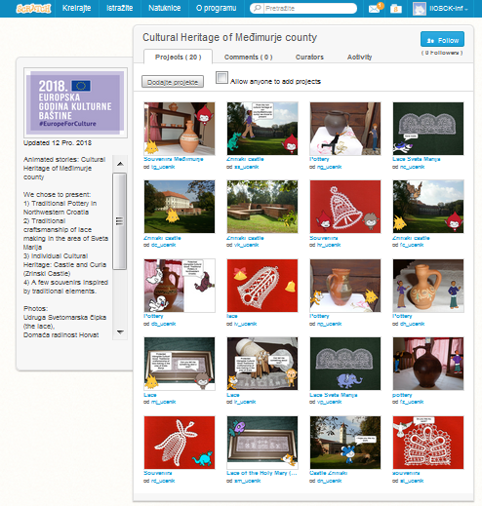
Task: Switch to the Activity tab
Action: (359, 57)
